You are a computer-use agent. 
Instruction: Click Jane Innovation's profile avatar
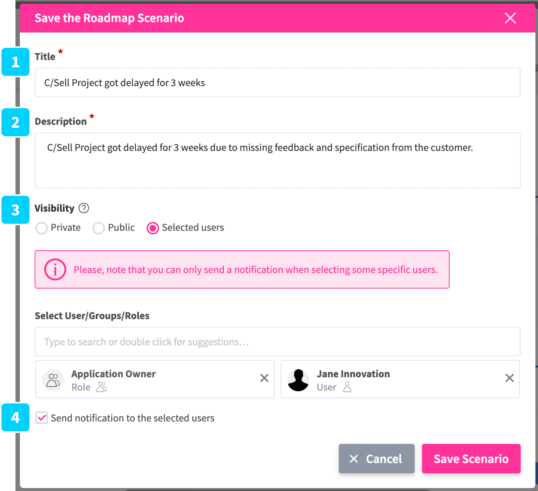(x=298, y=380)
